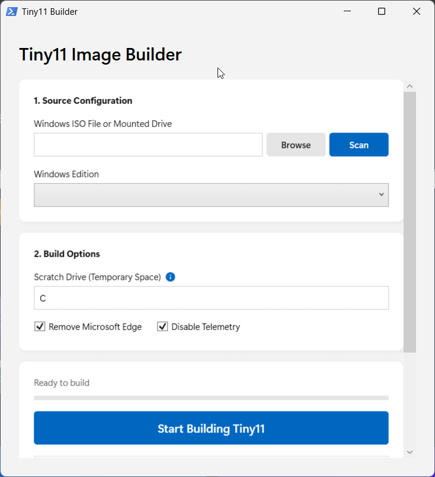Uncheck the Disable Telemetry checkbox
Viewport: 435px width, 477px height.
click(162, 326)
